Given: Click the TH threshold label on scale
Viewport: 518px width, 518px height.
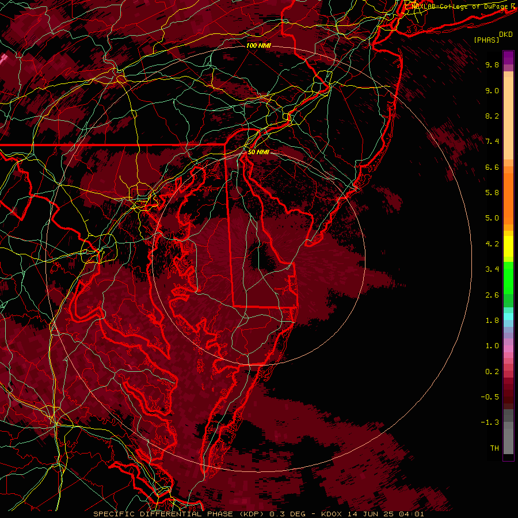Looking at the screenshot, I should (494, 448).
